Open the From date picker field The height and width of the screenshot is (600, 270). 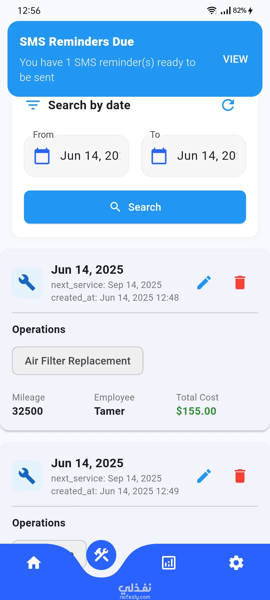(90, 156)
